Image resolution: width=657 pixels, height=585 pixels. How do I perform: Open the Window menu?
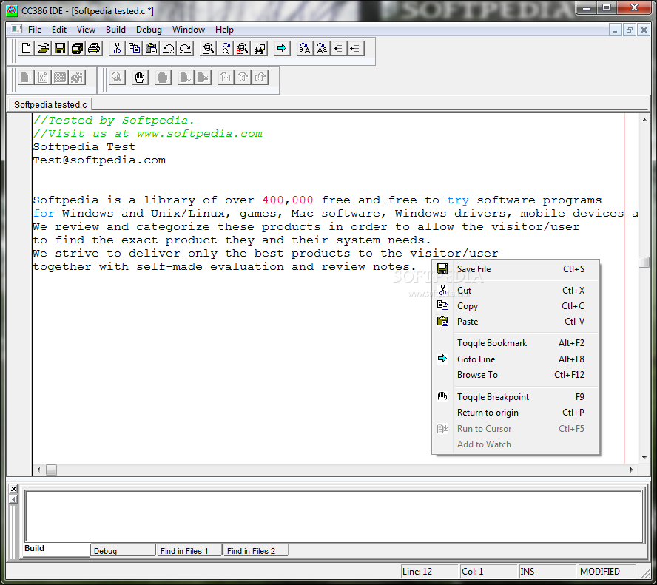(x=189, y=30)
